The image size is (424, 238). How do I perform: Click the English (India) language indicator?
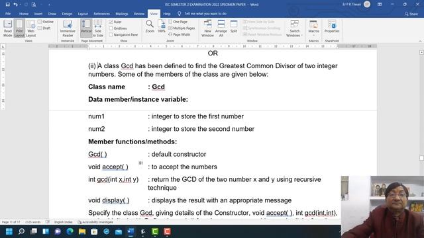click(64, 222)
